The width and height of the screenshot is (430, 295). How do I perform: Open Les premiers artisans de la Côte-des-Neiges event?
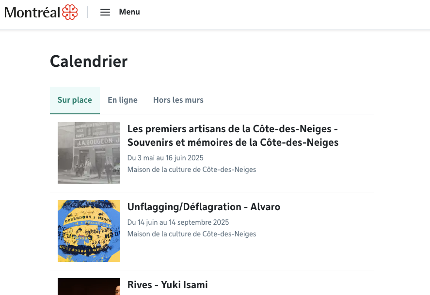pyautogui.click(x=232, y=129)
